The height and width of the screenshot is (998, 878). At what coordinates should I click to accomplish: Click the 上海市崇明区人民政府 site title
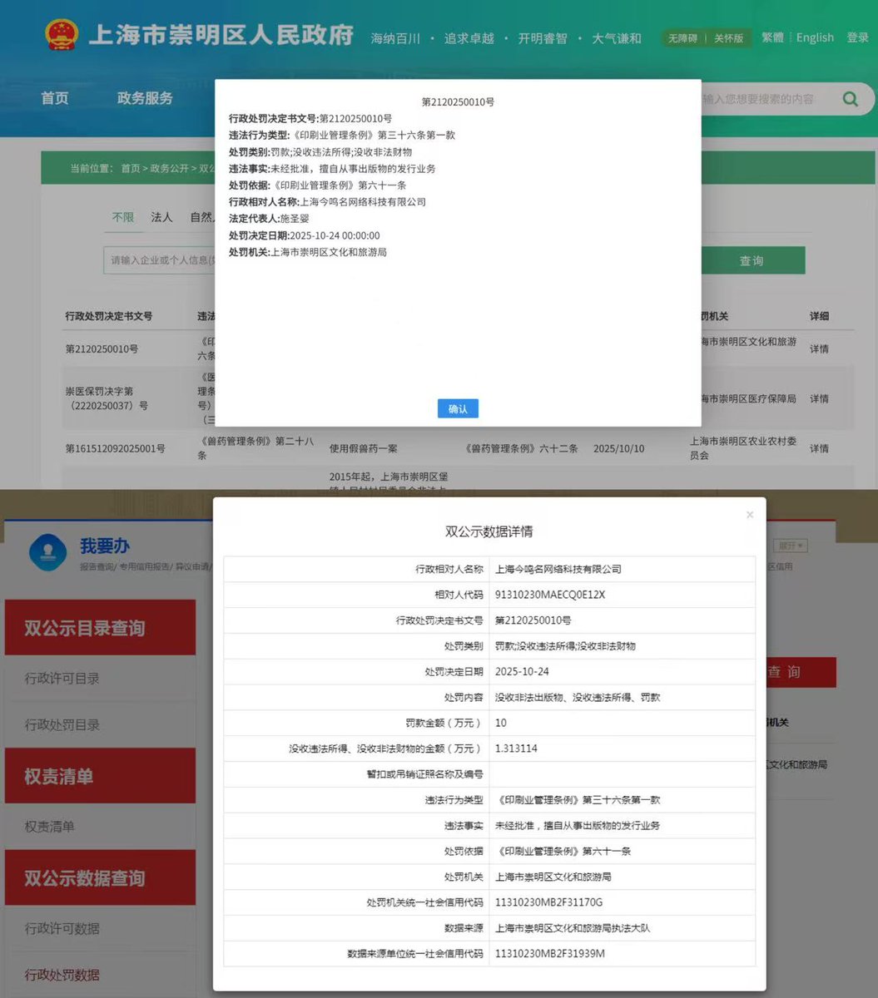click(x=221, y=36)
